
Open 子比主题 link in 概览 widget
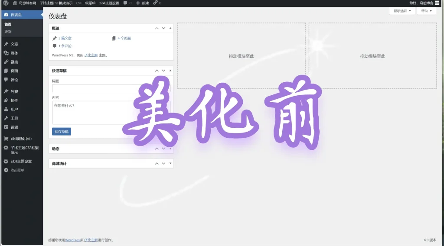(91, 55)
